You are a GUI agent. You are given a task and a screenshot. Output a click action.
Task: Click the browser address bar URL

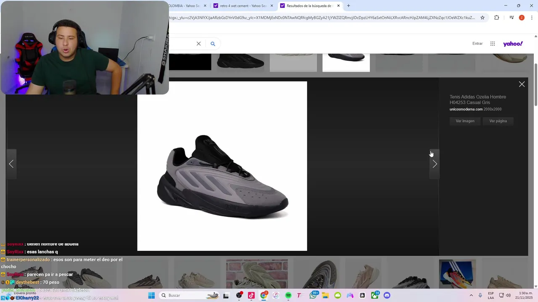point(322,18)
